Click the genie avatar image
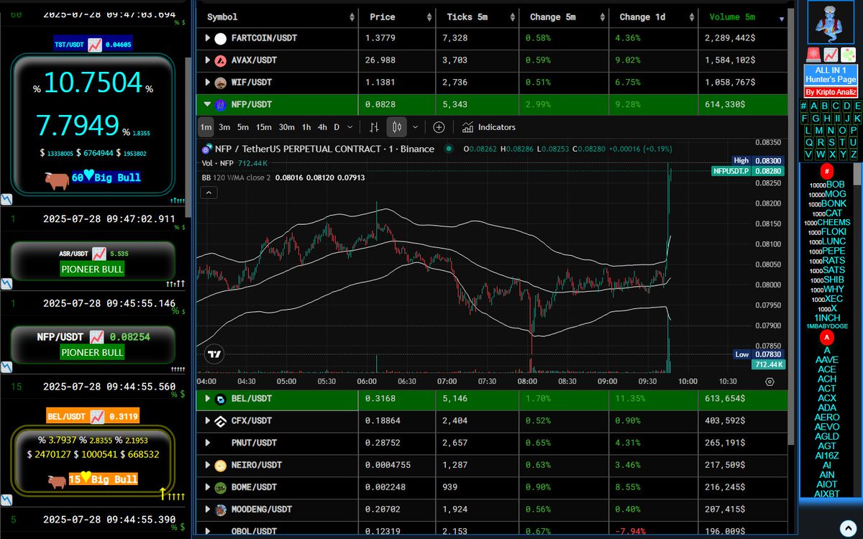 click(830, 23)
